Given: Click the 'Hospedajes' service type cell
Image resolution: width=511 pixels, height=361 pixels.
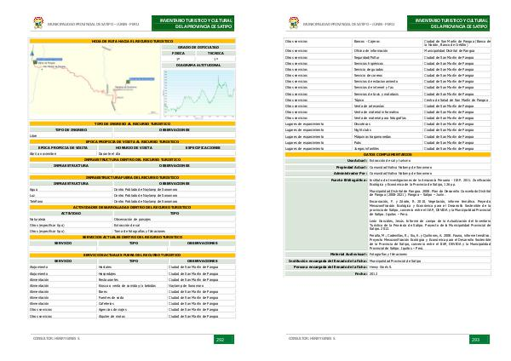Looking at the screenshot, I should 133,273.
